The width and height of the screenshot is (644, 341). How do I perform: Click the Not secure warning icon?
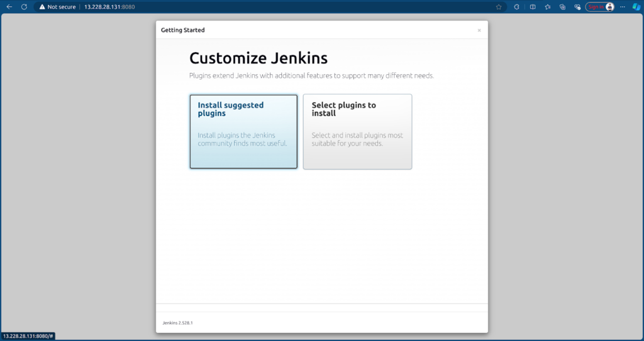coord(42,7)
